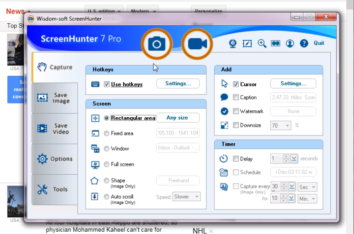
Task: Click the full screen monitor icon
Action: (x=95, y=165)
